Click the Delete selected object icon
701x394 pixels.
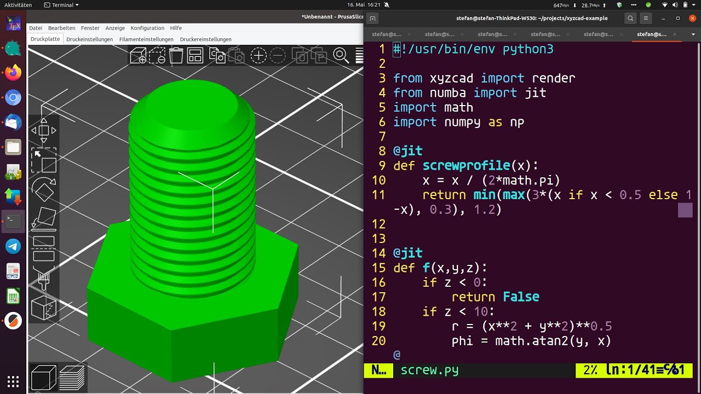157,55
